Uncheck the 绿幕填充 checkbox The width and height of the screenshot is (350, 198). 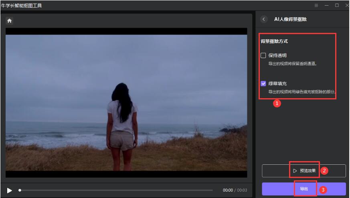[263, 83]
